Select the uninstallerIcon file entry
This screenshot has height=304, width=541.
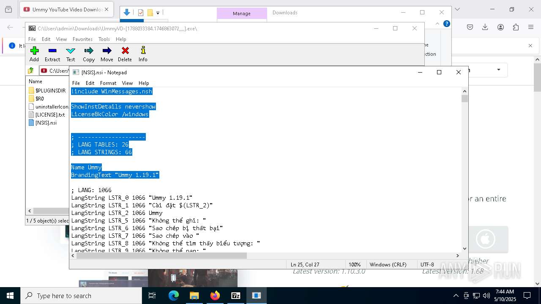tap(49, 106)
